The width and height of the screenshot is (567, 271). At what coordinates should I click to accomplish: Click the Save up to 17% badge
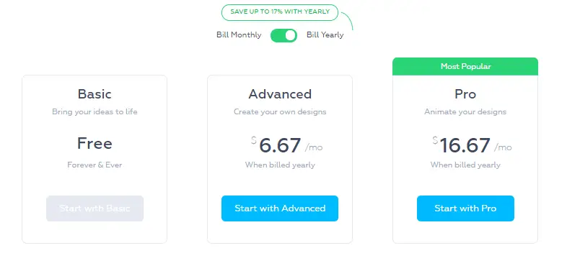coord(280,12)
